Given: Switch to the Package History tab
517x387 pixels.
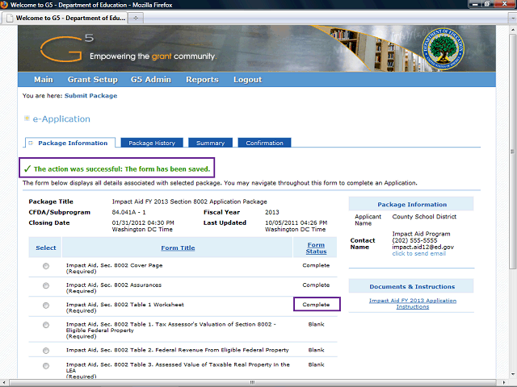Looking at the screenshot, I should pyautogui.click(x=152, y=143).
